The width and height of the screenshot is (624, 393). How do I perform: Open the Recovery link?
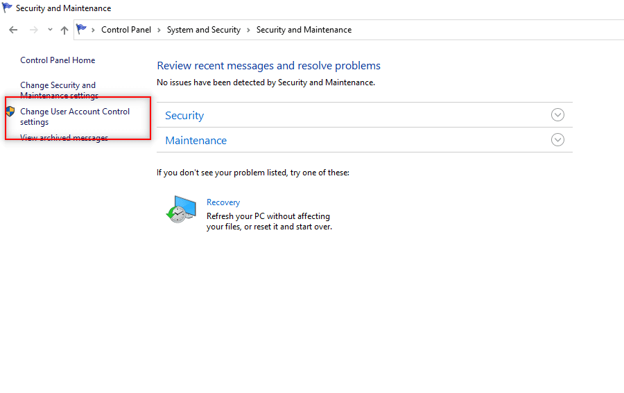(x=223, y=202)
